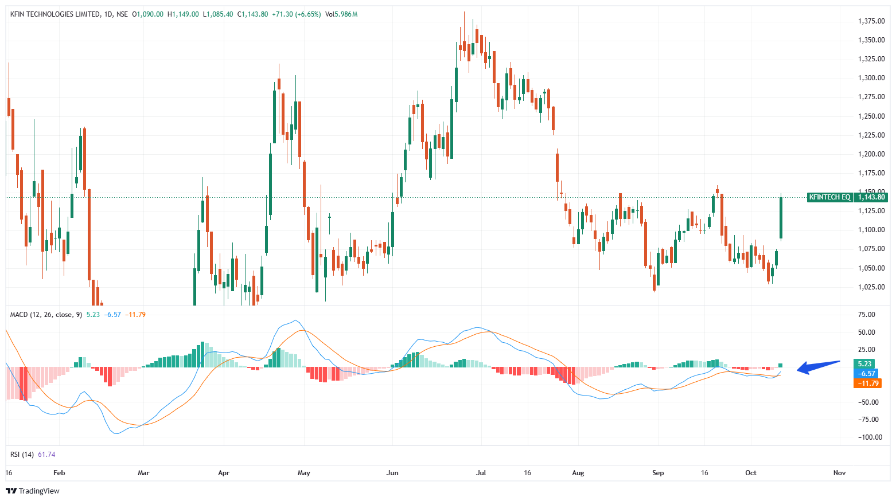Select the KFIN TECHNOLOGIES LIMITED symbol title

click(54, 14)
